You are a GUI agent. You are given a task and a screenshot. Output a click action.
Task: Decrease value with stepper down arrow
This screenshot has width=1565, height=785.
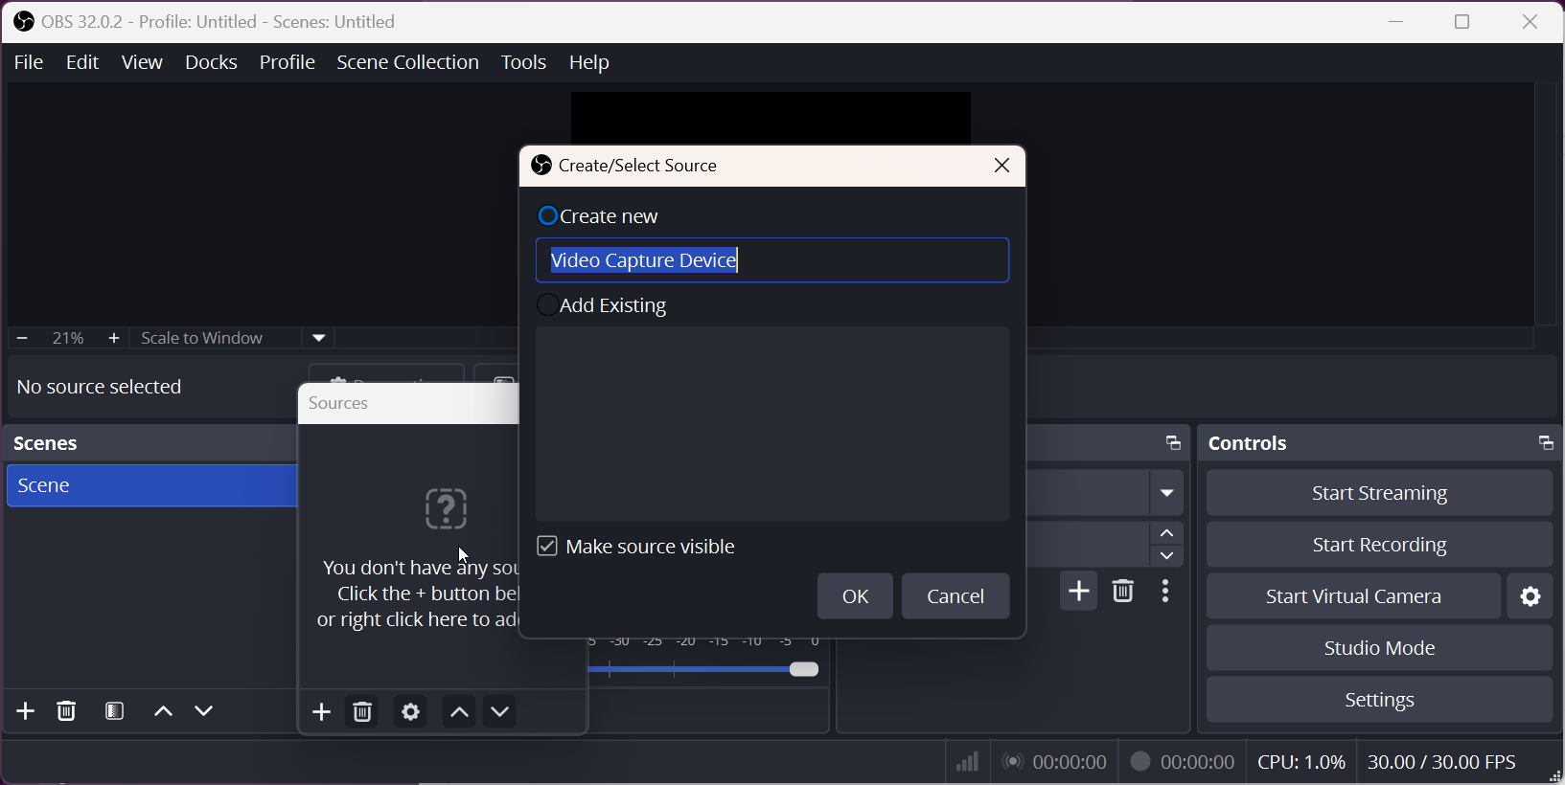click(x=1167, y=556)
